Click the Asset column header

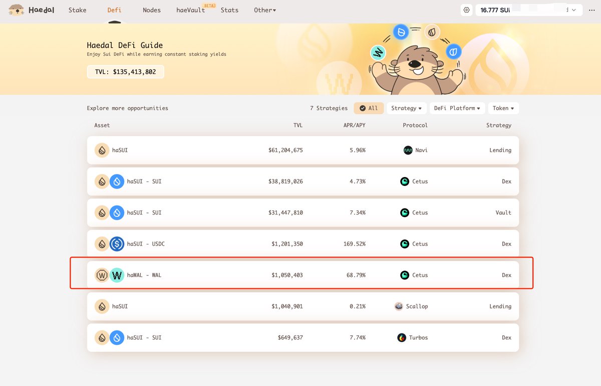102,125
